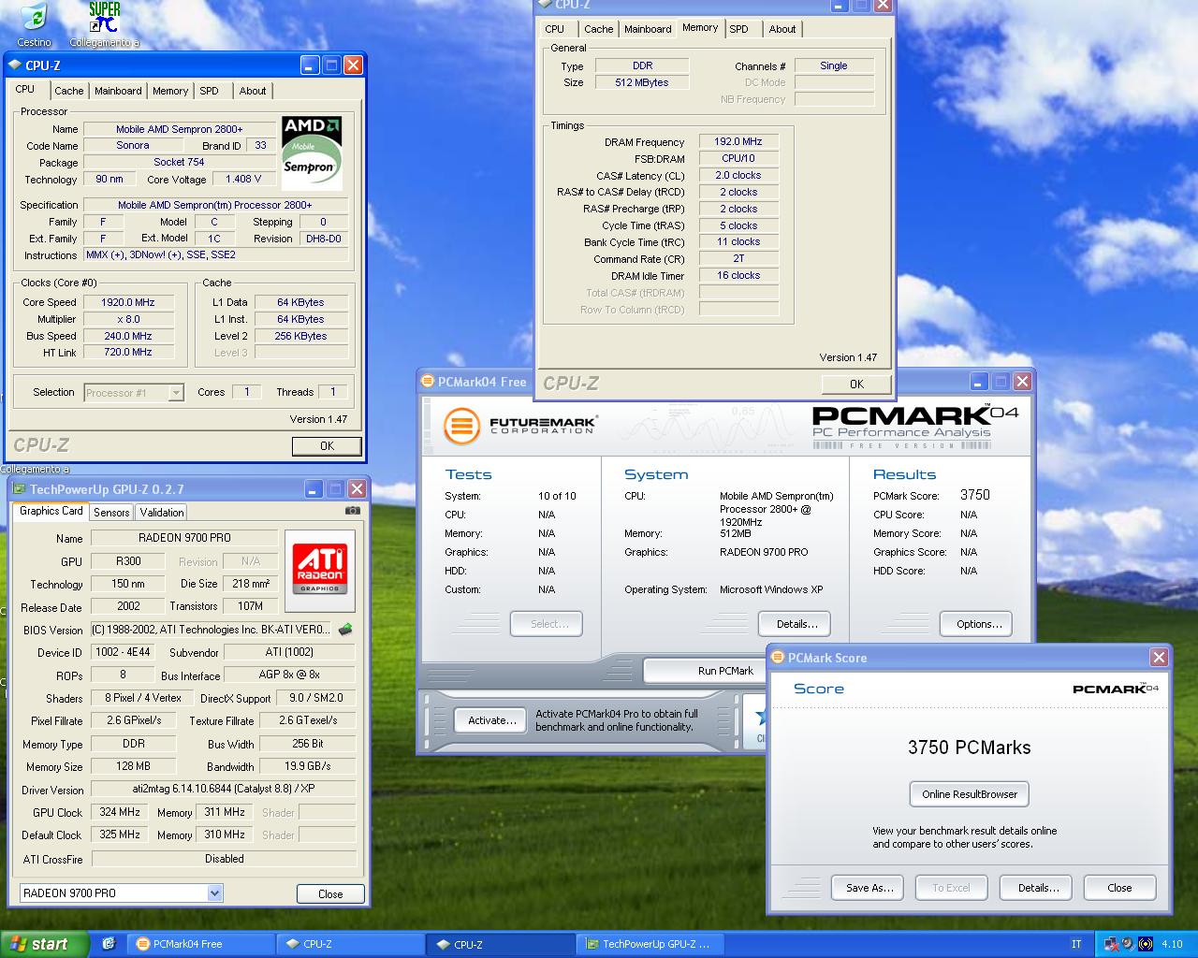Click Core Speed value 1920.0 MHz
Viewport: 1198px width, 958px height.
[x=127, y=302]
